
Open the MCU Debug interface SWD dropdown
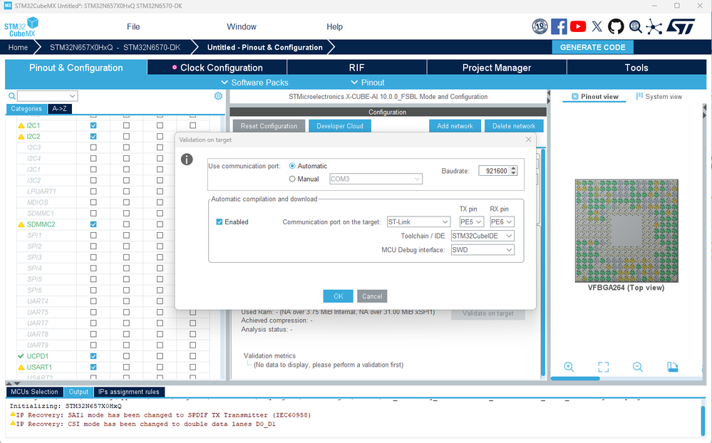click(x=483, y=250)
